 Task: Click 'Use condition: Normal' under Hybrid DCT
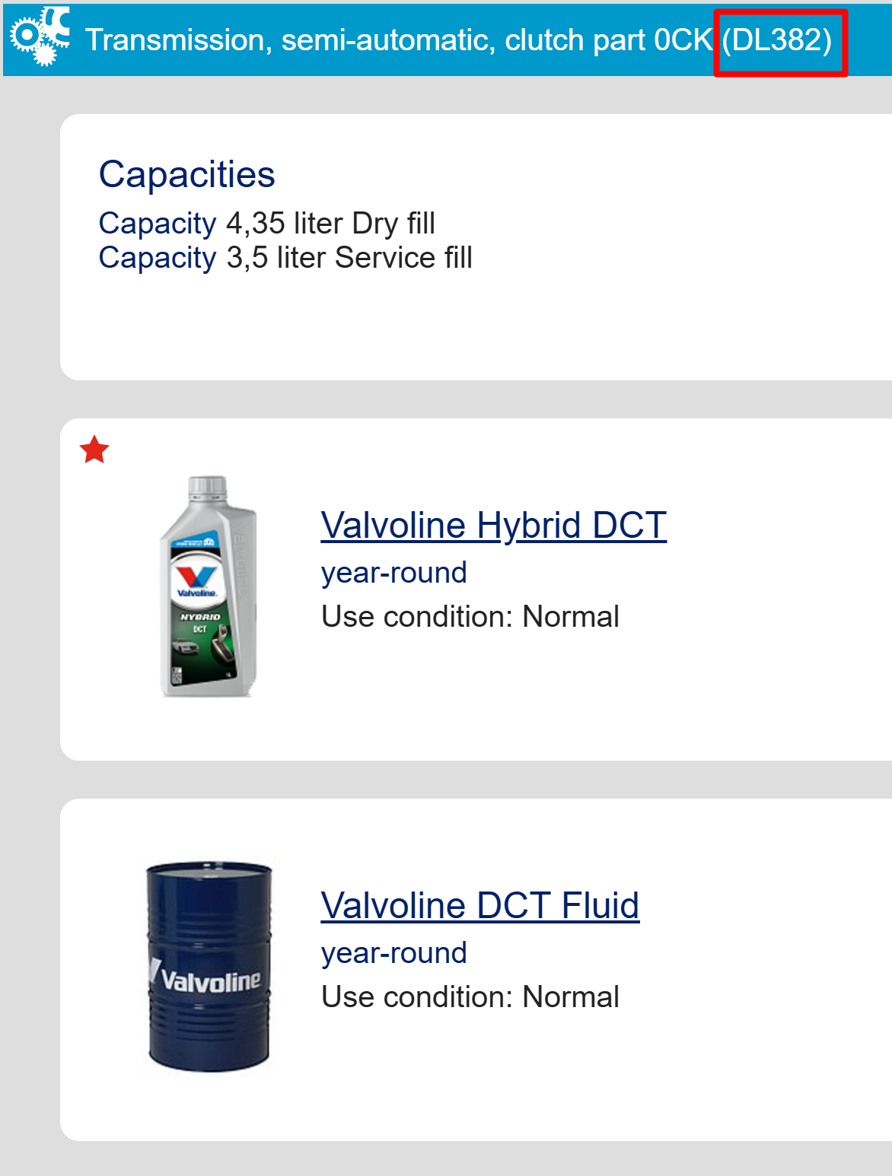[470, 616]
